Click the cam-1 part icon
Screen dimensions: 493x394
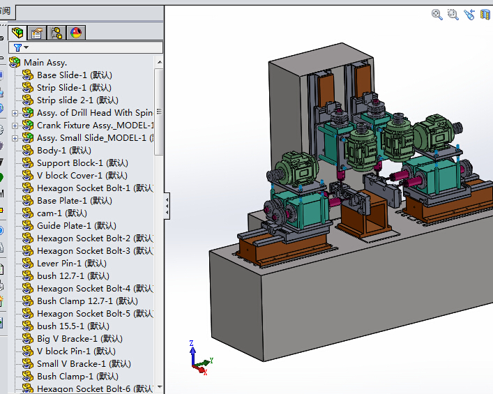[x=28, y=213]
